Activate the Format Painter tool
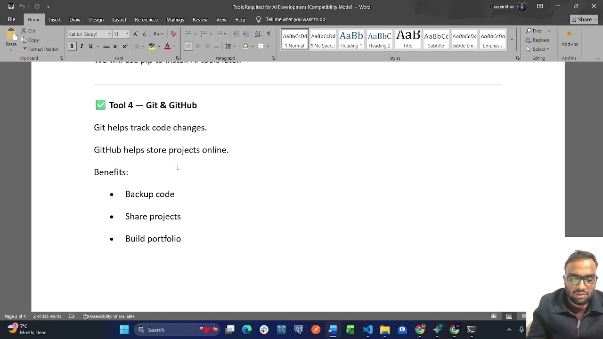The width and height of the screenshot is (603, 339). (x=40, y=49)
